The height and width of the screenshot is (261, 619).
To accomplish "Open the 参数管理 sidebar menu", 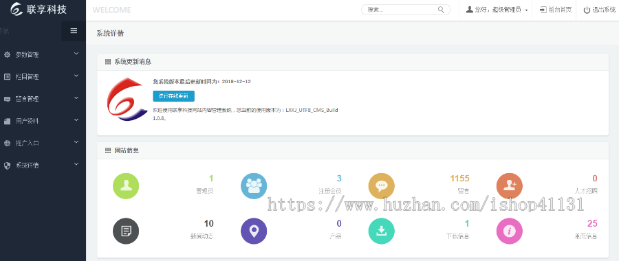I will click(x=43, y=55).
